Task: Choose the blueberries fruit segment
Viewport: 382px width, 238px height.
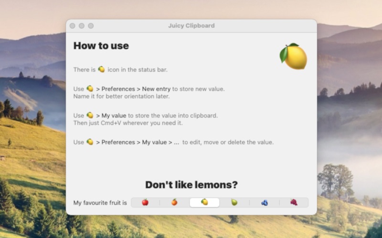Action: 265,202
